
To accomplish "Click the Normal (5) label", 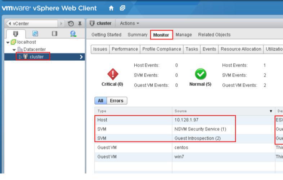I will coord(200,84).
